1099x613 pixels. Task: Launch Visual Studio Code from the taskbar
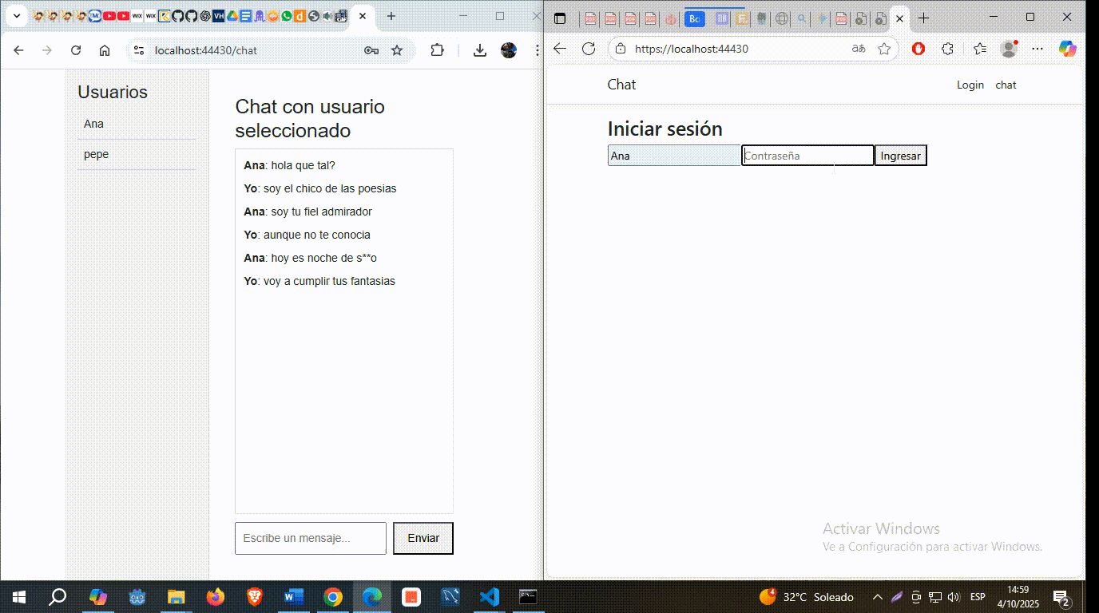tap(489, 596)
